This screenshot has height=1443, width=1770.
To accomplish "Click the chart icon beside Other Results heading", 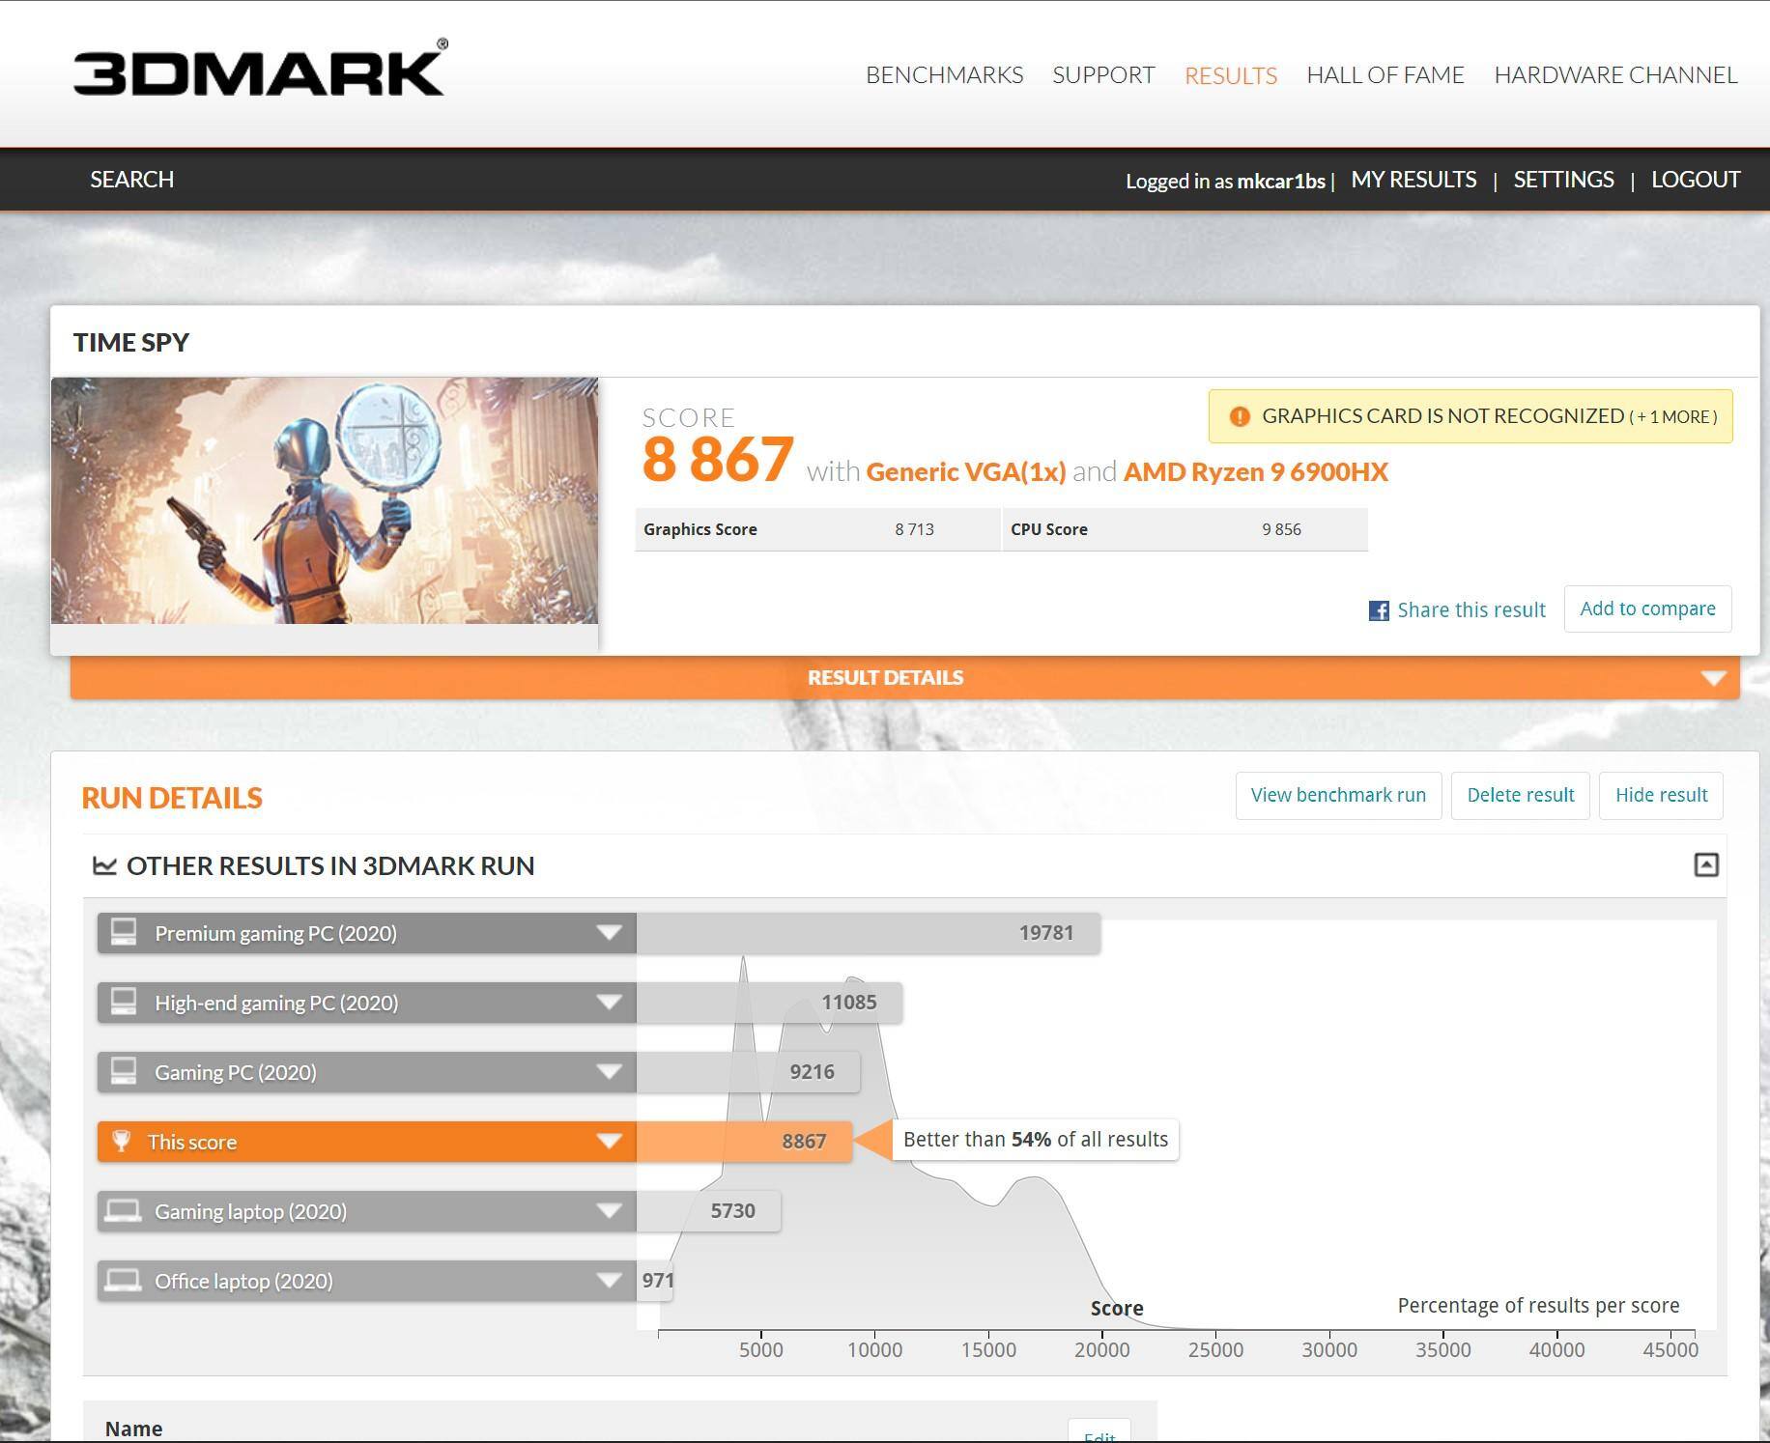I will coord(104,865).
